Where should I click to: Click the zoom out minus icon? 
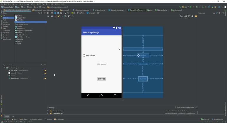coord(180,16)
